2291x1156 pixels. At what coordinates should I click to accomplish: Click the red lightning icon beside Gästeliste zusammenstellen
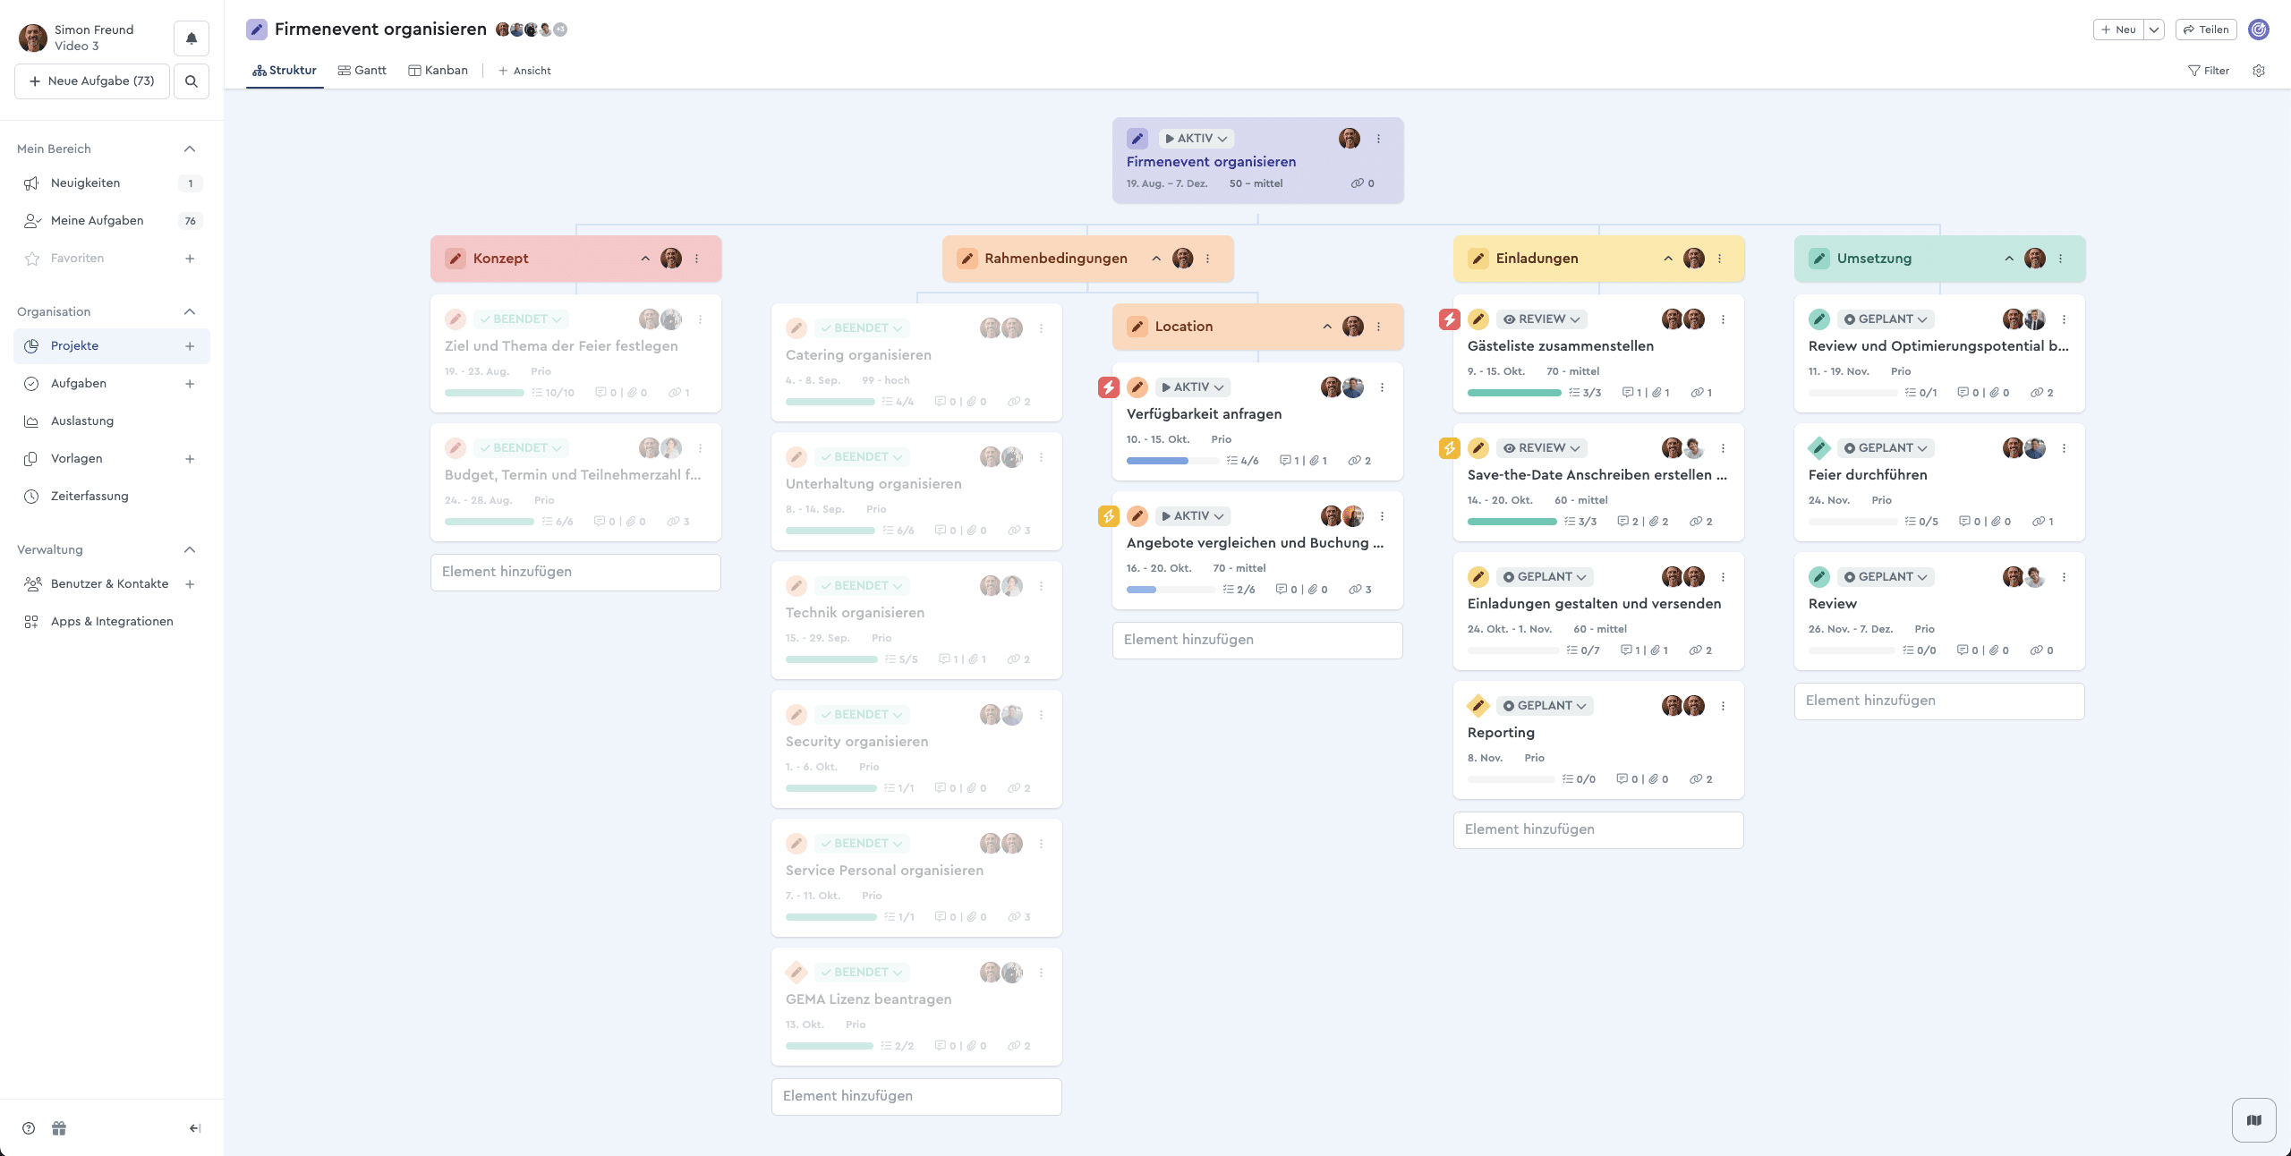[x=1450, y=319]
